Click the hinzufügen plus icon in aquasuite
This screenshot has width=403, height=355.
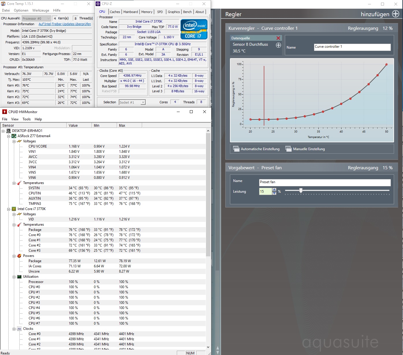point(395,14)
